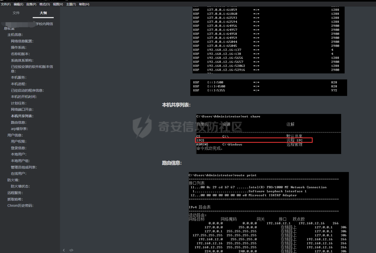Select the net share command screenshot

(268, 134)
